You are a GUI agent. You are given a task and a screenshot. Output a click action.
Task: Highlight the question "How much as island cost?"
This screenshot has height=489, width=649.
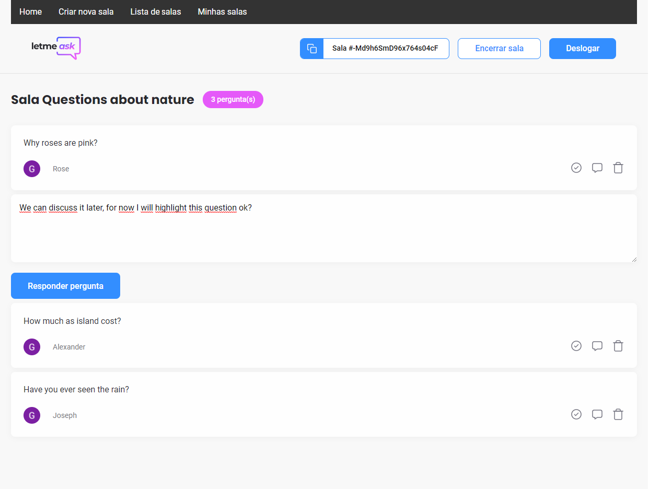pos(597,346)
